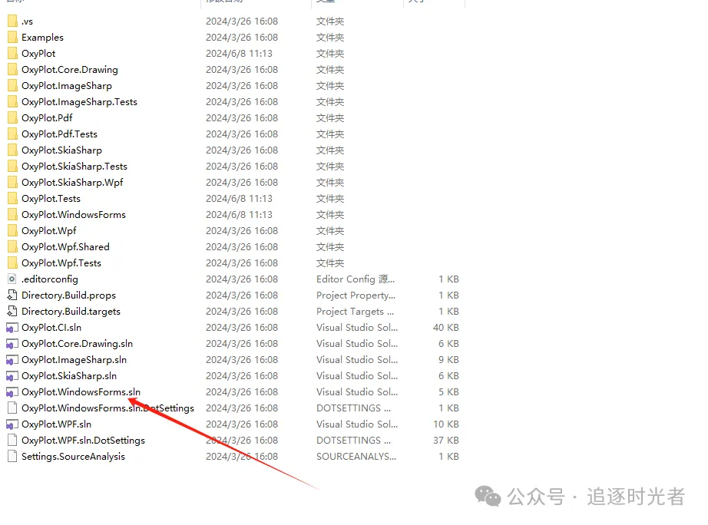Click the OxyPlot.Core.Drawing.sln file name
708x525 pixels.
pos(77,344)
